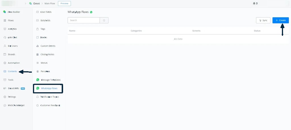
Task: Open Nodes in the Contents submenu
Action: [x=44, y=37]
